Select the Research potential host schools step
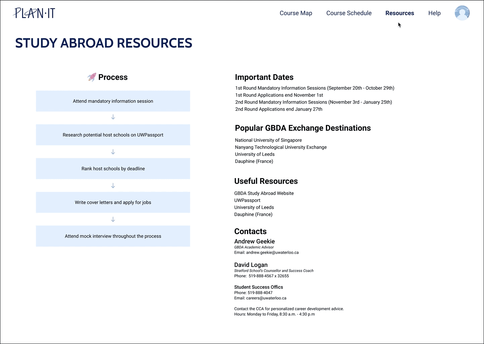This screenshot has height=344, width=484. pos(113,135)
